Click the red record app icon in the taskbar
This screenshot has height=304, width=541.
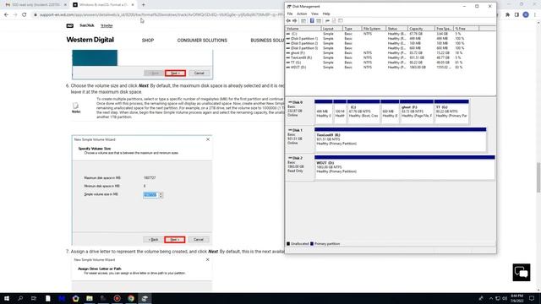pos(117,298)
